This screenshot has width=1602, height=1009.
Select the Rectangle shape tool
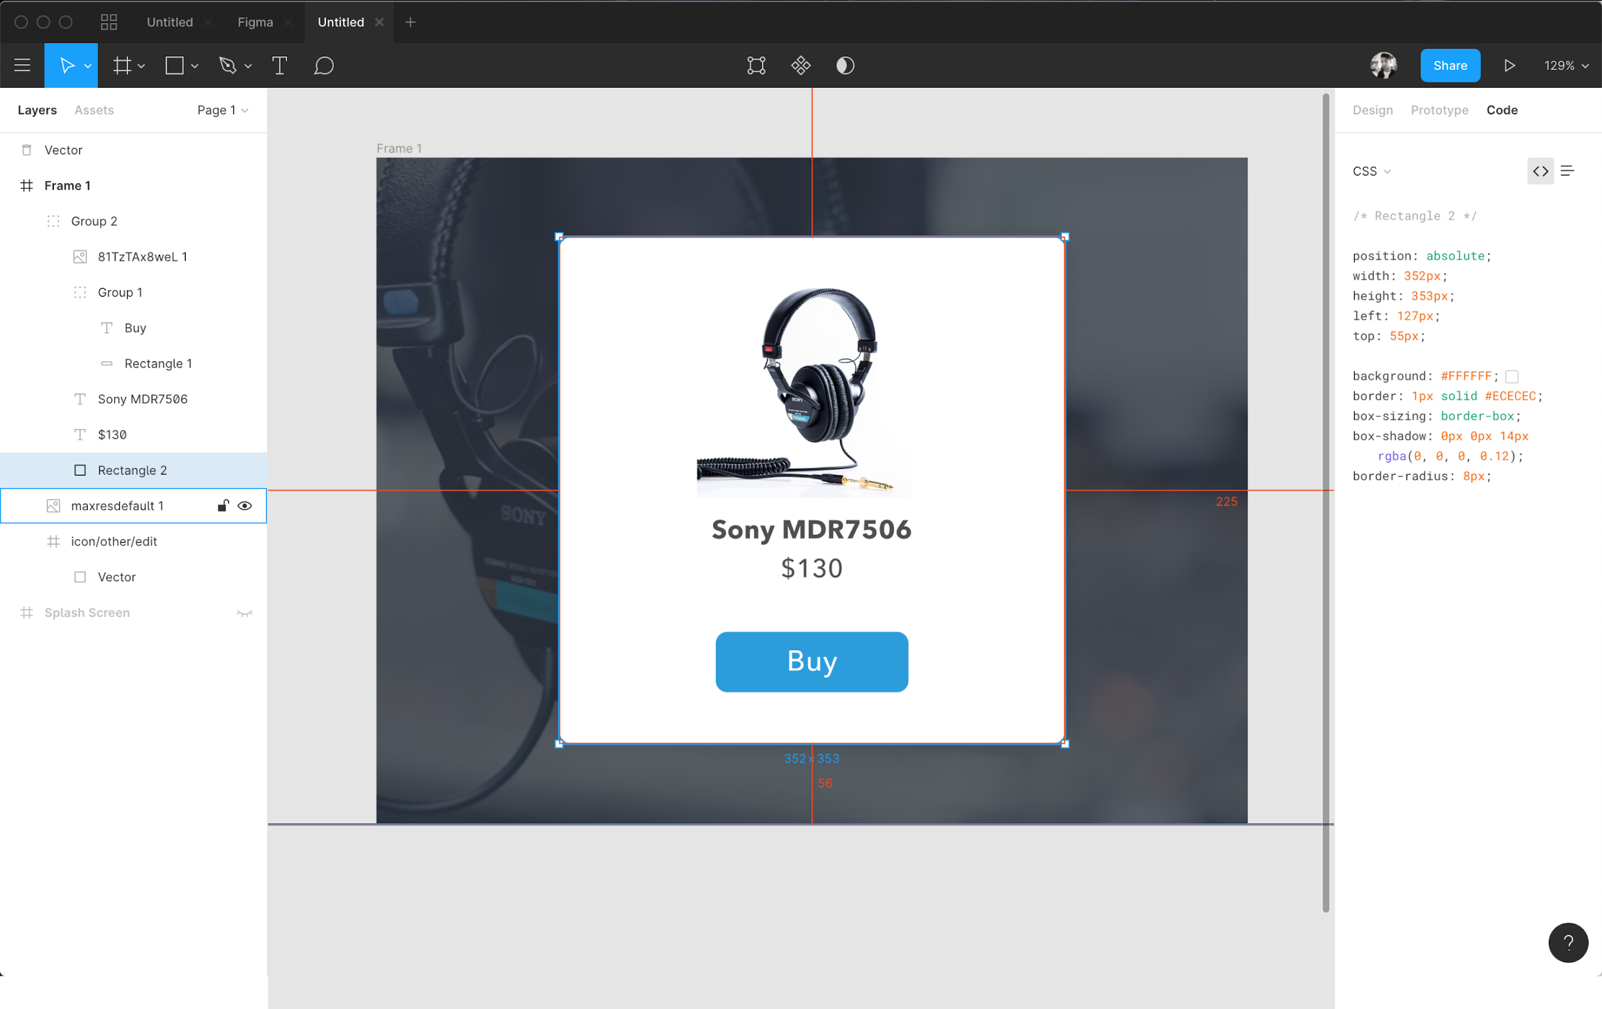click(x=174, y=65)
